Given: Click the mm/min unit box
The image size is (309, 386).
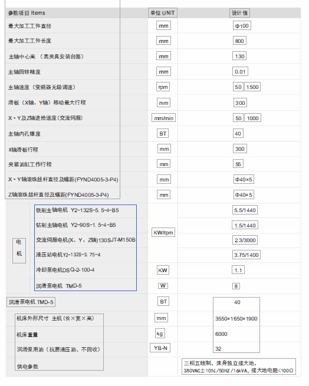Looking at the screenshot, I should pos(163,118).
